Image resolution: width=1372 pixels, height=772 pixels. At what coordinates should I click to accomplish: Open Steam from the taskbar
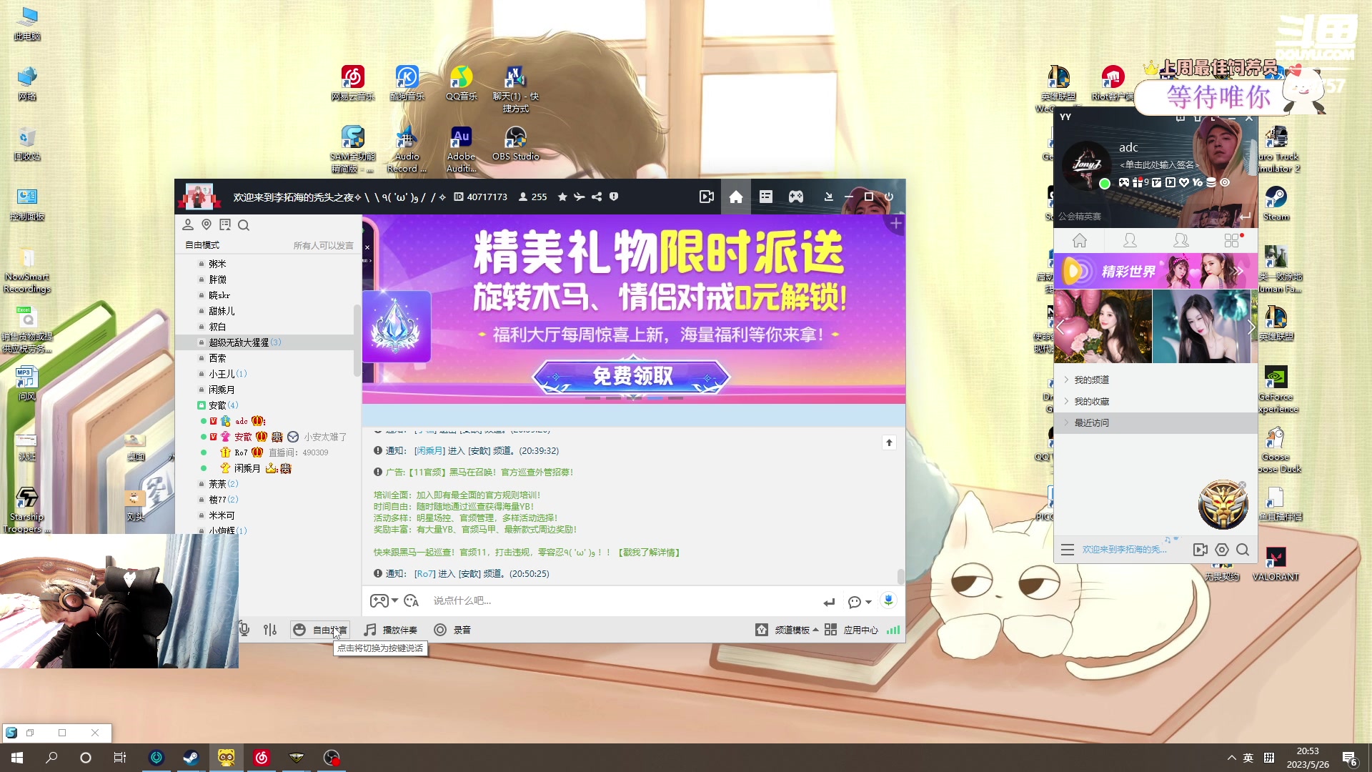(x=191, y=757)
